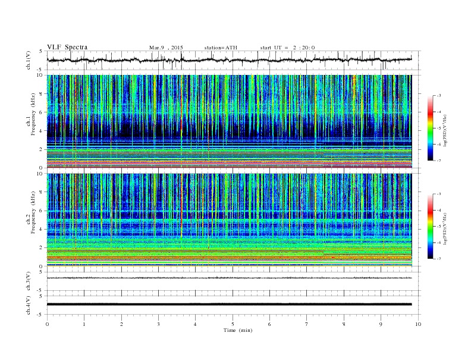The height and width of the screenshot is (364, 471).
Task: Click tick label "5" on the Time axis
Action: click(233, 324)
